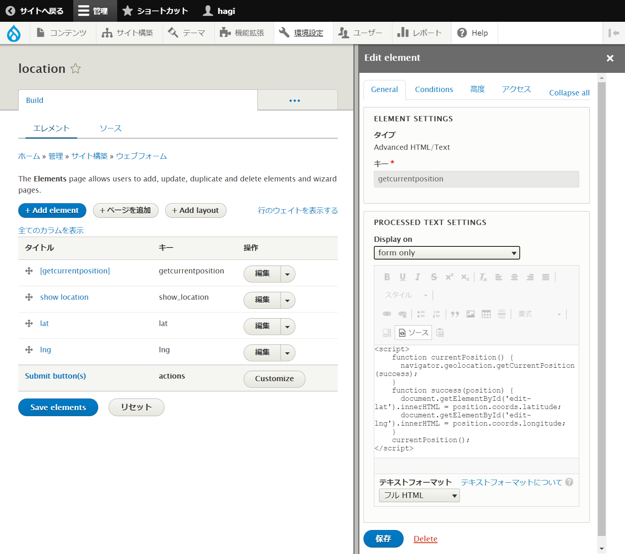Open the 環境設定 admin menu

tap(303, 33)
